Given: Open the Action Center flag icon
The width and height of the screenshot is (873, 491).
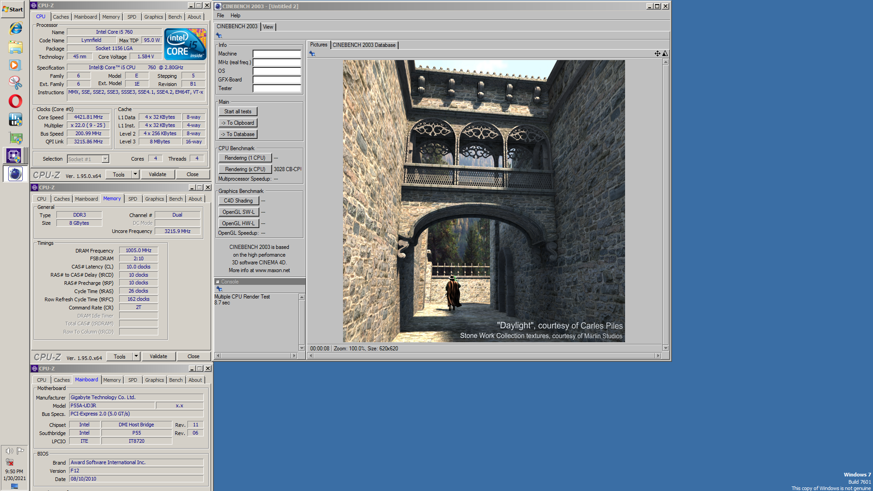Looking at the screenshot, I should tap(20, 451).
